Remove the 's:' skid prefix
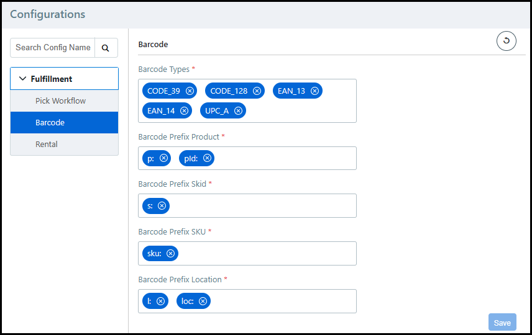This screenshot has height=335, width=532. tap(162, 206)
